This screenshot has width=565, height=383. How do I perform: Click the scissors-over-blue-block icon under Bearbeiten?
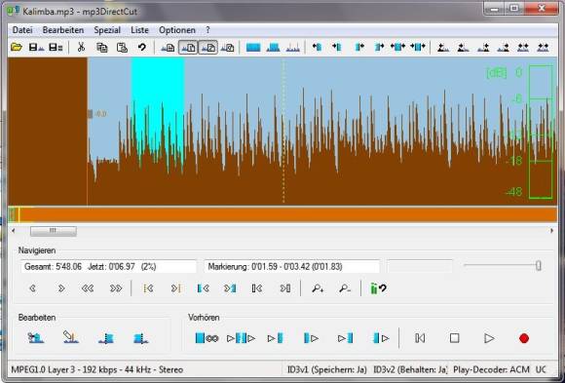coord(36,338)
